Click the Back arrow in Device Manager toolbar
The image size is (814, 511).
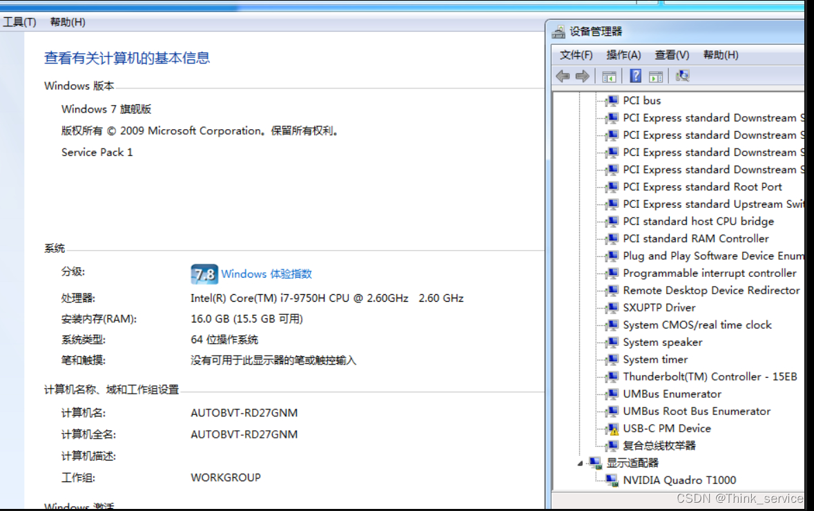(563, 77)
